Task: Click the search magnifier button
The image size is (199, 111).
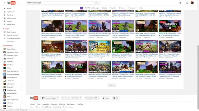Action: 96,3
